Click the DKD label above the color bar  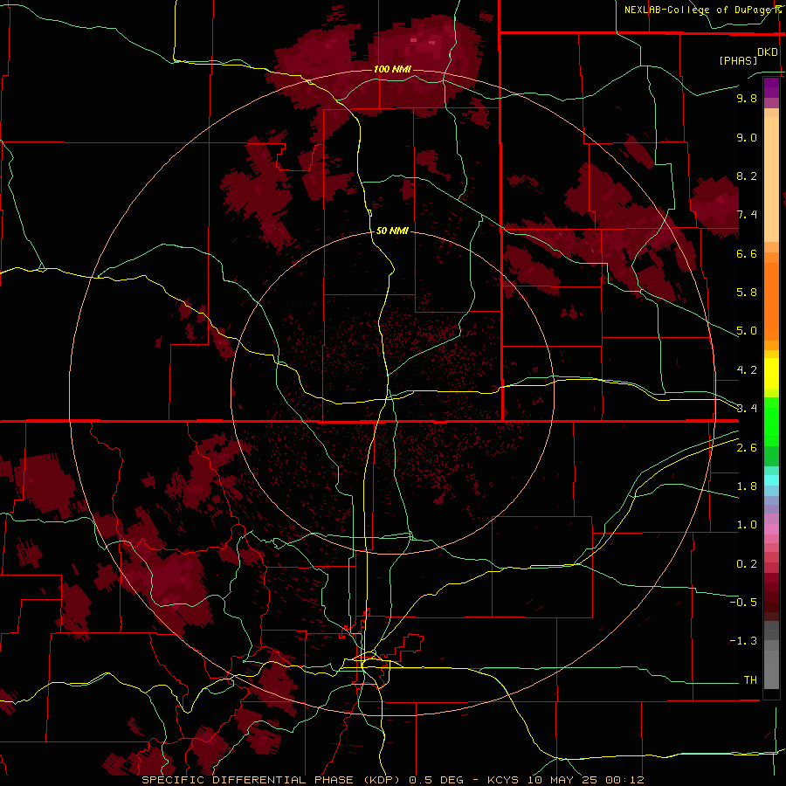768,52
